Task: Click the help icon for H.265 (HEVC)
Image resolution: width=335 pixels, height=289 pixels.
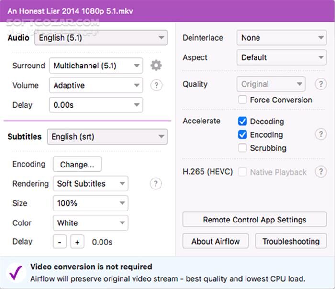Action: (320, 172)
